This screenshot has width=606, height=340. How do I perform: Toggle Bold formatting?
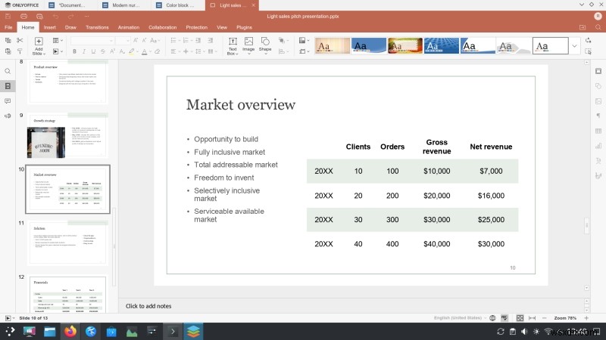(x=74, y=51)
